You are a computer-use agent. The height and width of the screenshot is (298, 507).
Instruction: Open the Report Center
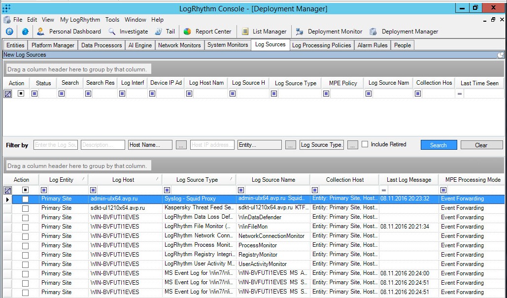click(208, 31)
